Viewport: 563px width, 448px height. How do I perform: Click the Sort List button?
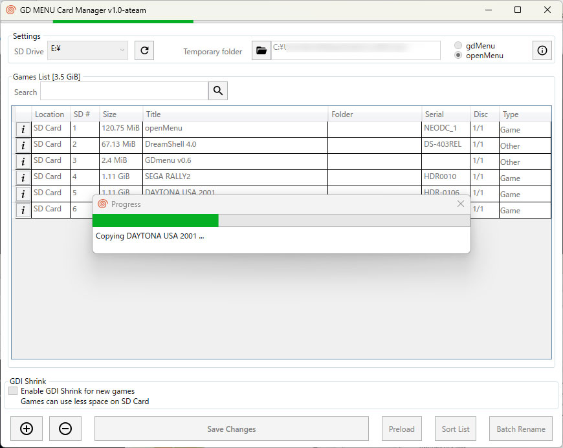(456, 429)
